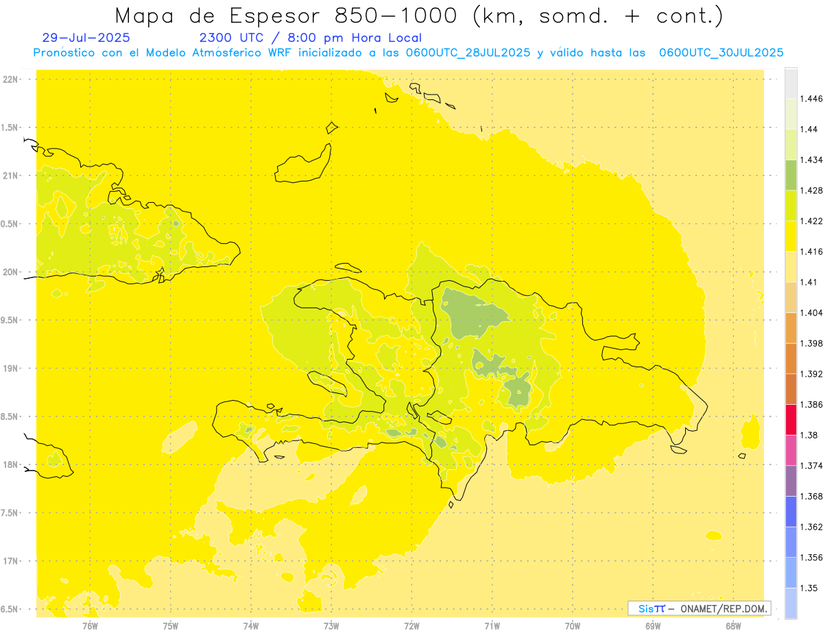Click the orange swatch between 1.398 and 1.404
This screenshot has height=635, width=823.
pos(791,327)
